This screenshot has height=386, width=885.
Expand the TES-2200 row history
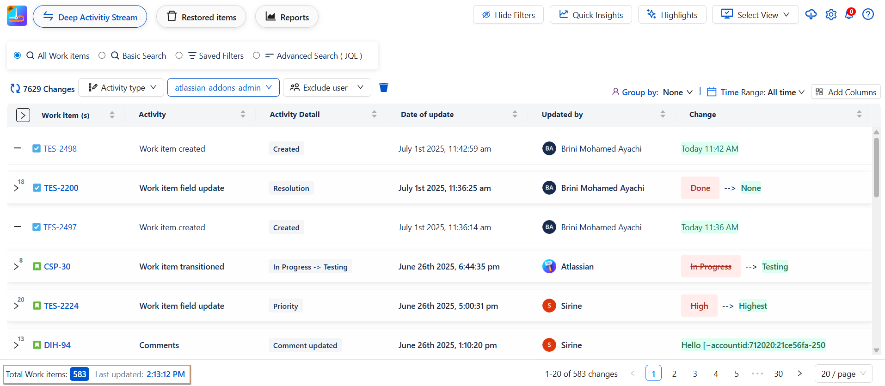tap(17, 188)
